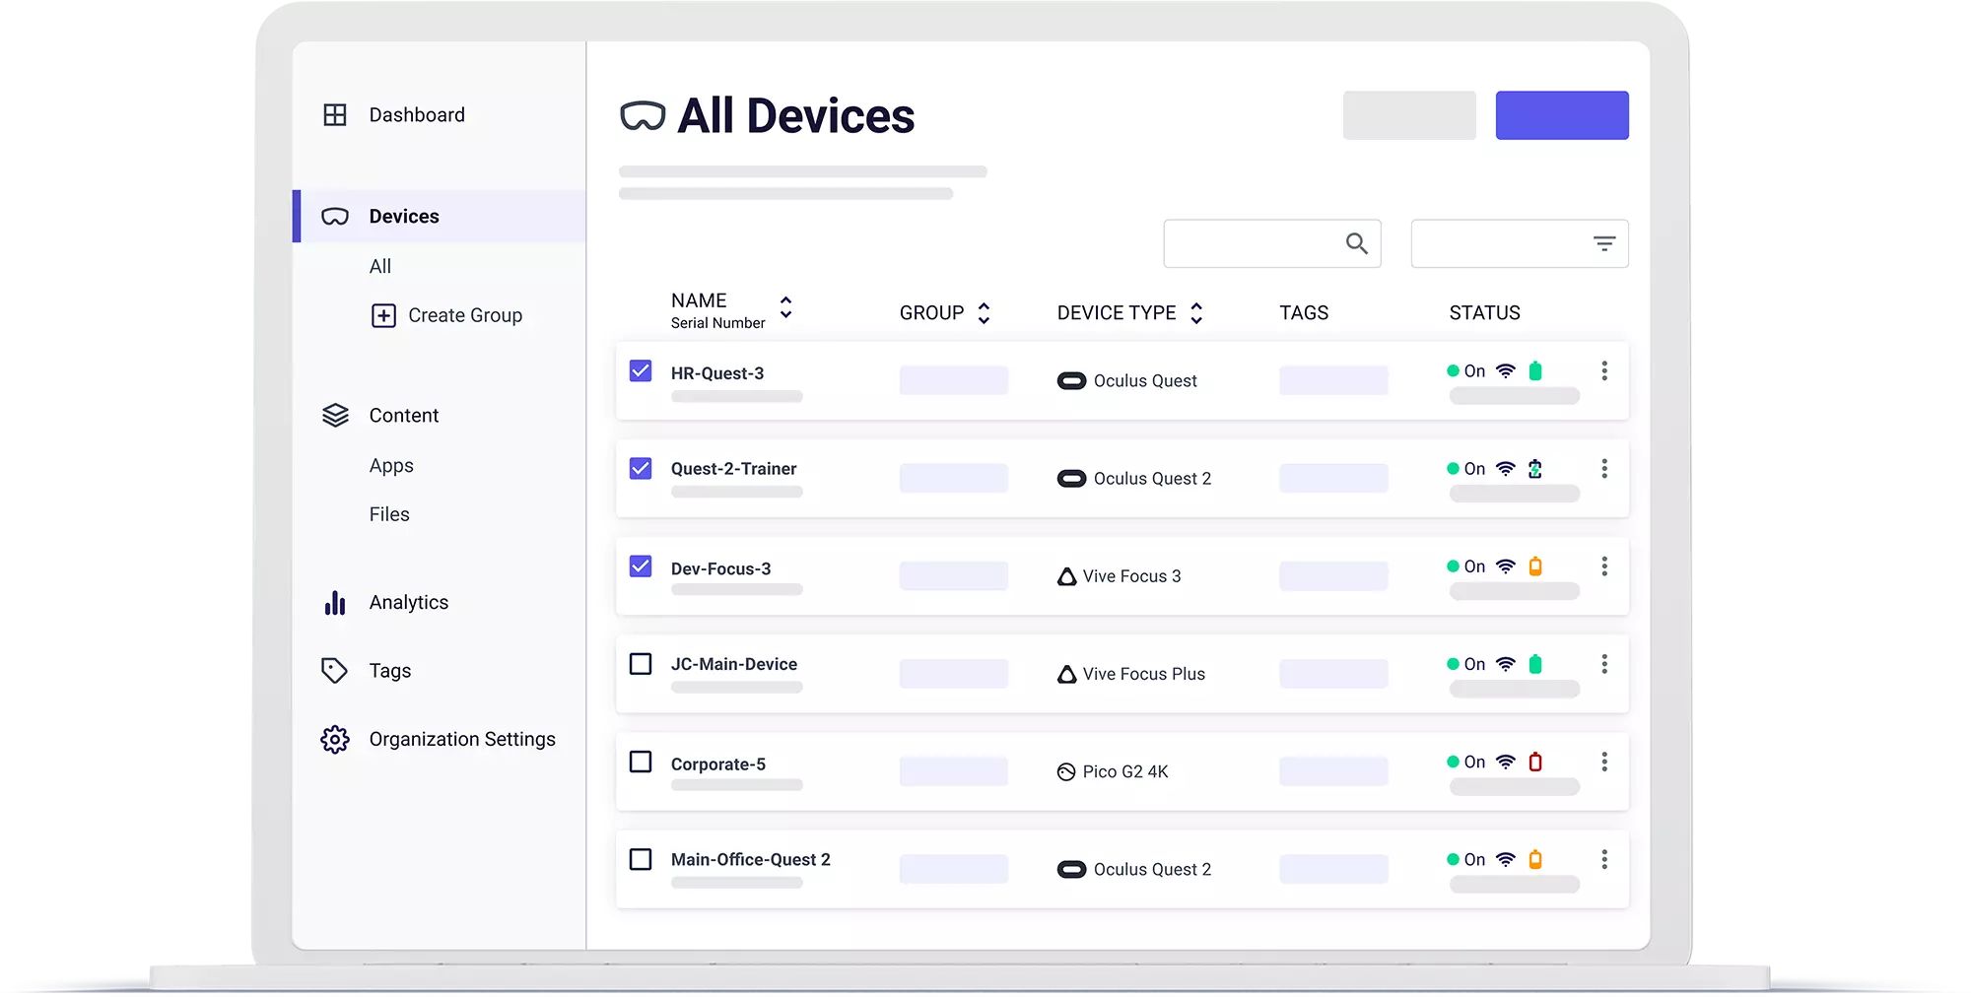
Task: Select the Tags label icon
Action: (334, 670)
